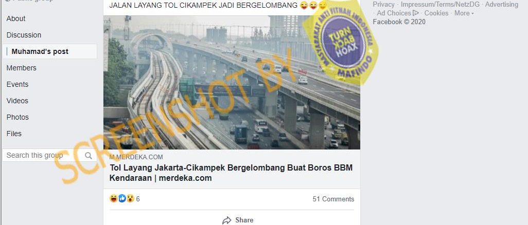Open the group Files section

(14, 134)
